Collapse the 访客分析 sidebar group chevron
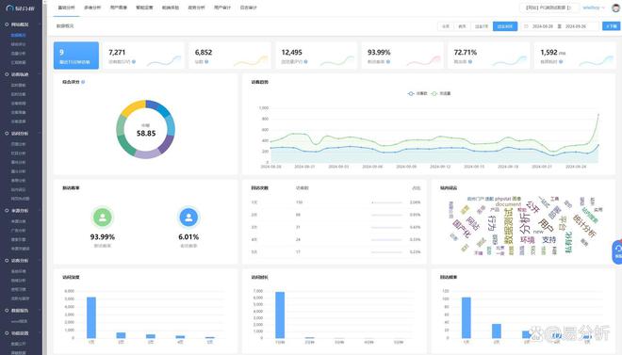622x355 pixels. tap(40, 261)
